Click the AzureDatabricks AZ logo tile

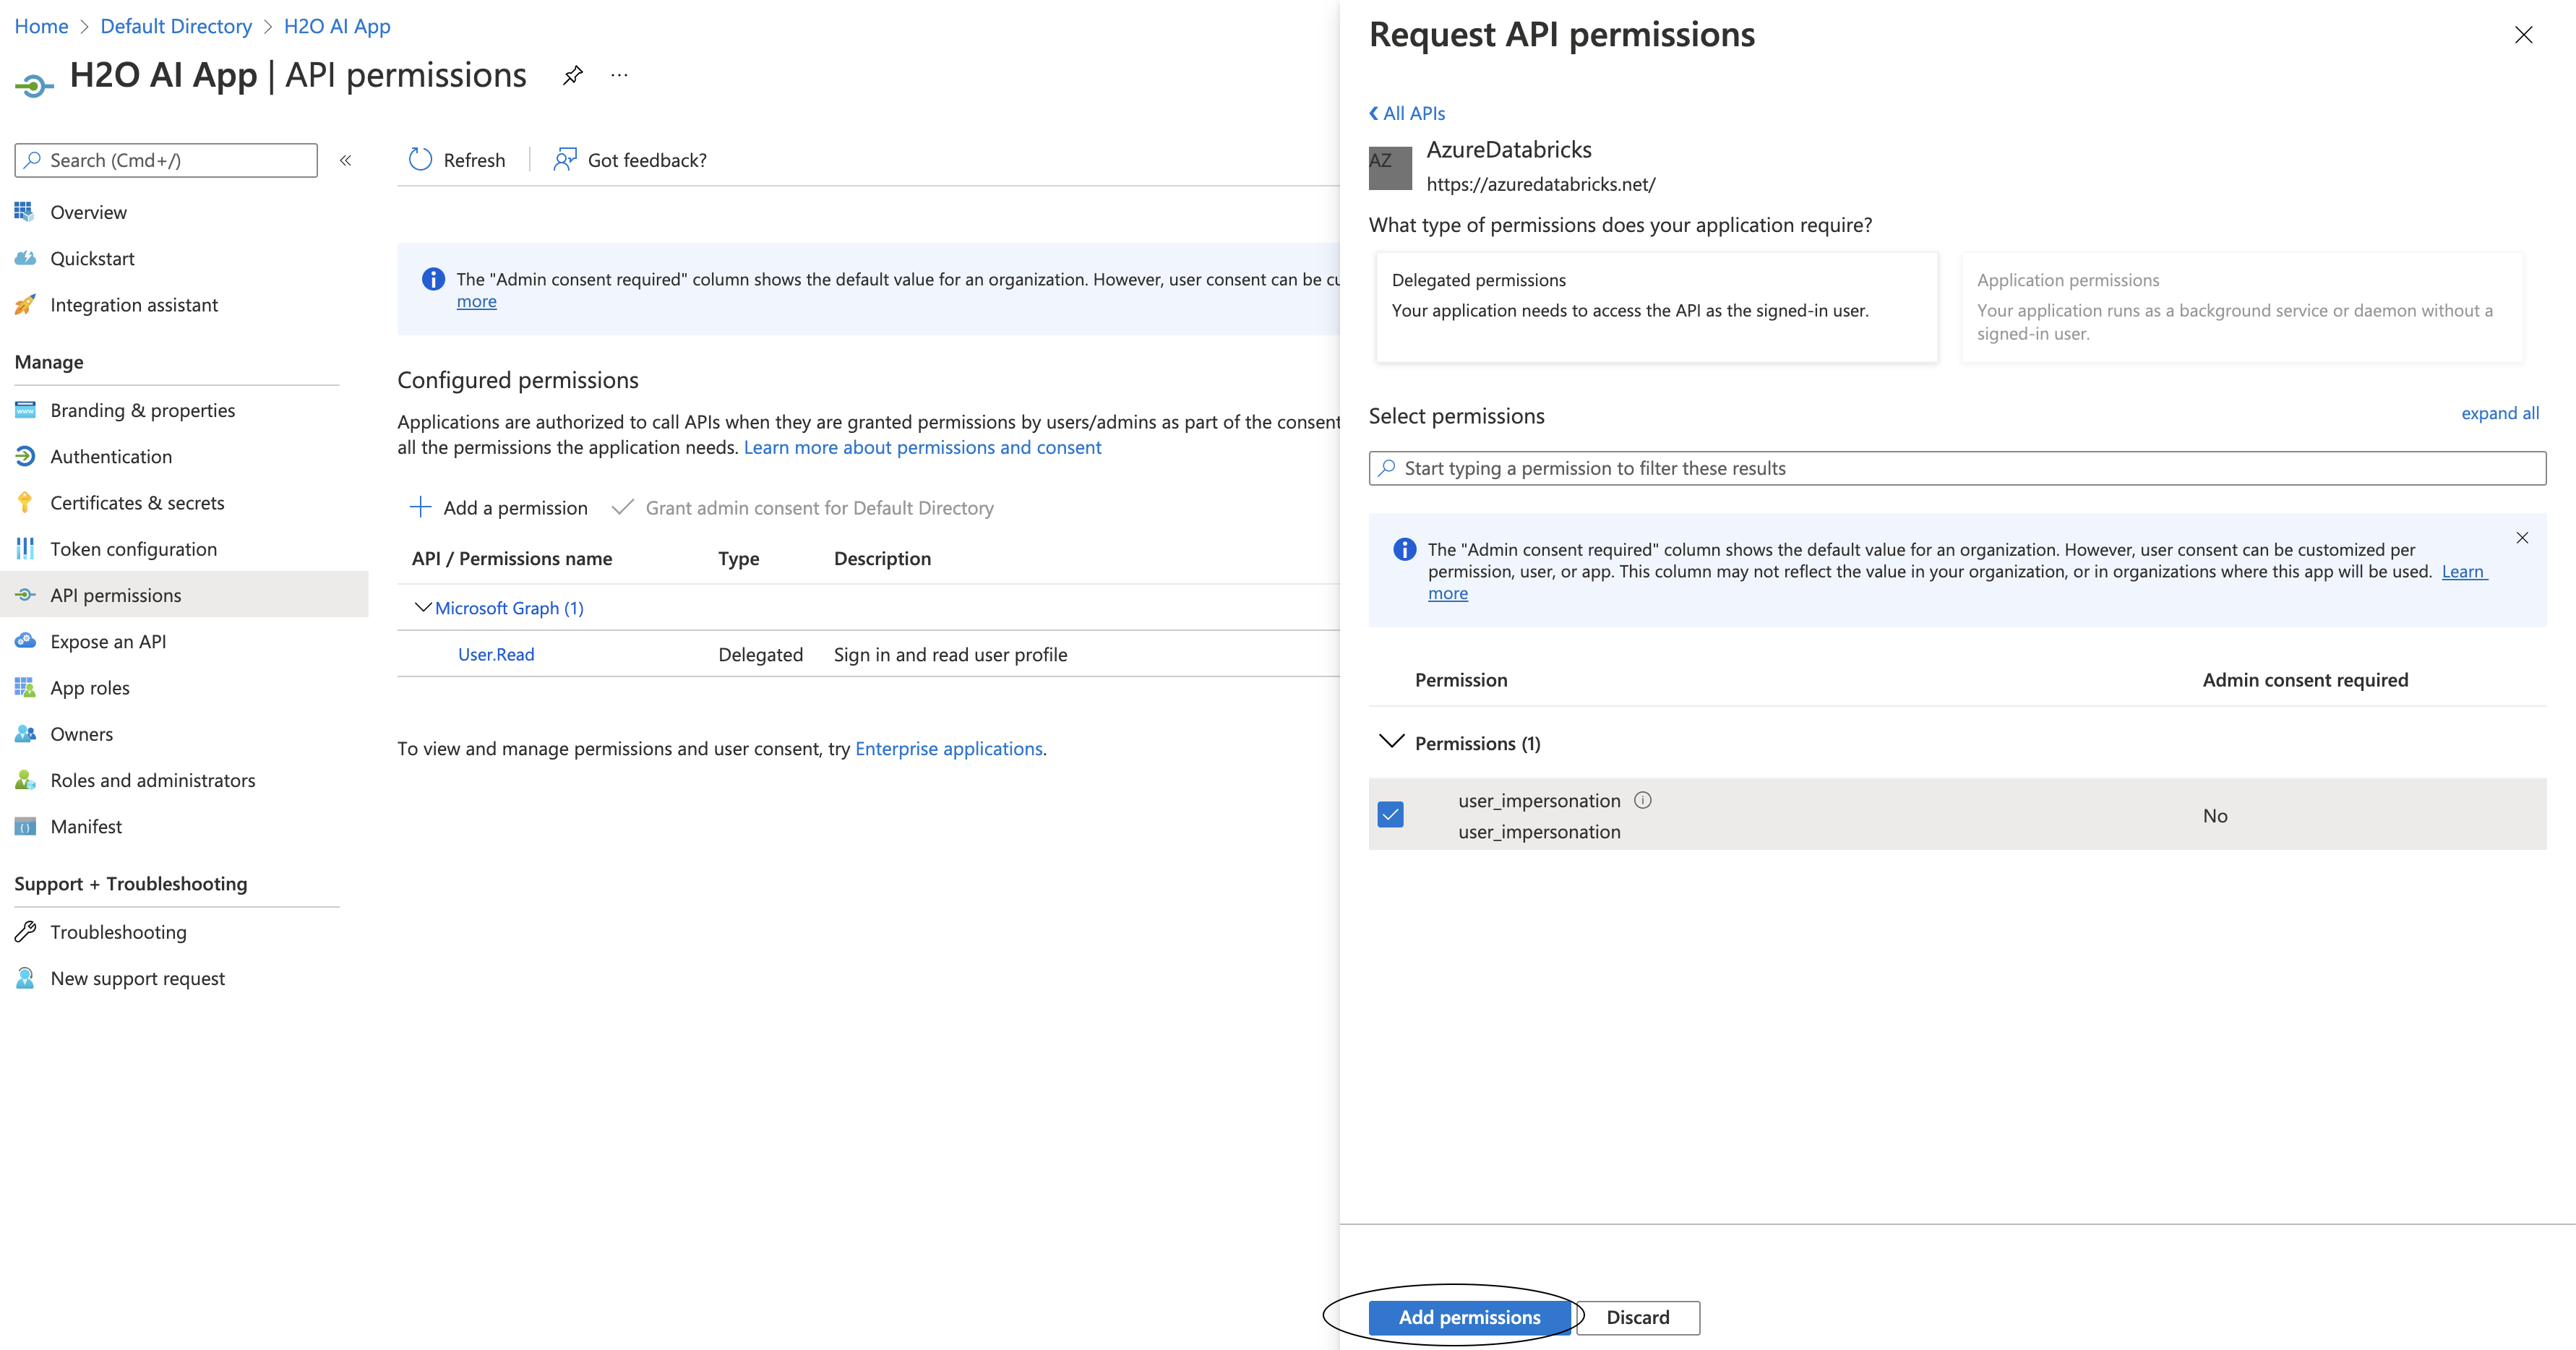pyautogui.click(x=1390, y=168)
